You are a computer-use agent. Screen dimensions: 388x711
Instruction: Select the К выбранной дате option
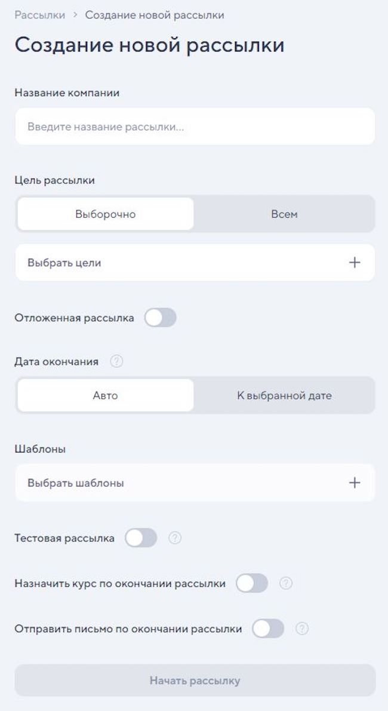(x=284, y=396)
